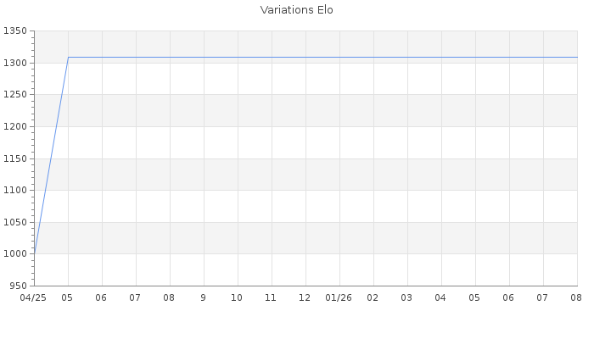Click the Elo line's starting point at 1000
594x339 pixels.
35,253
